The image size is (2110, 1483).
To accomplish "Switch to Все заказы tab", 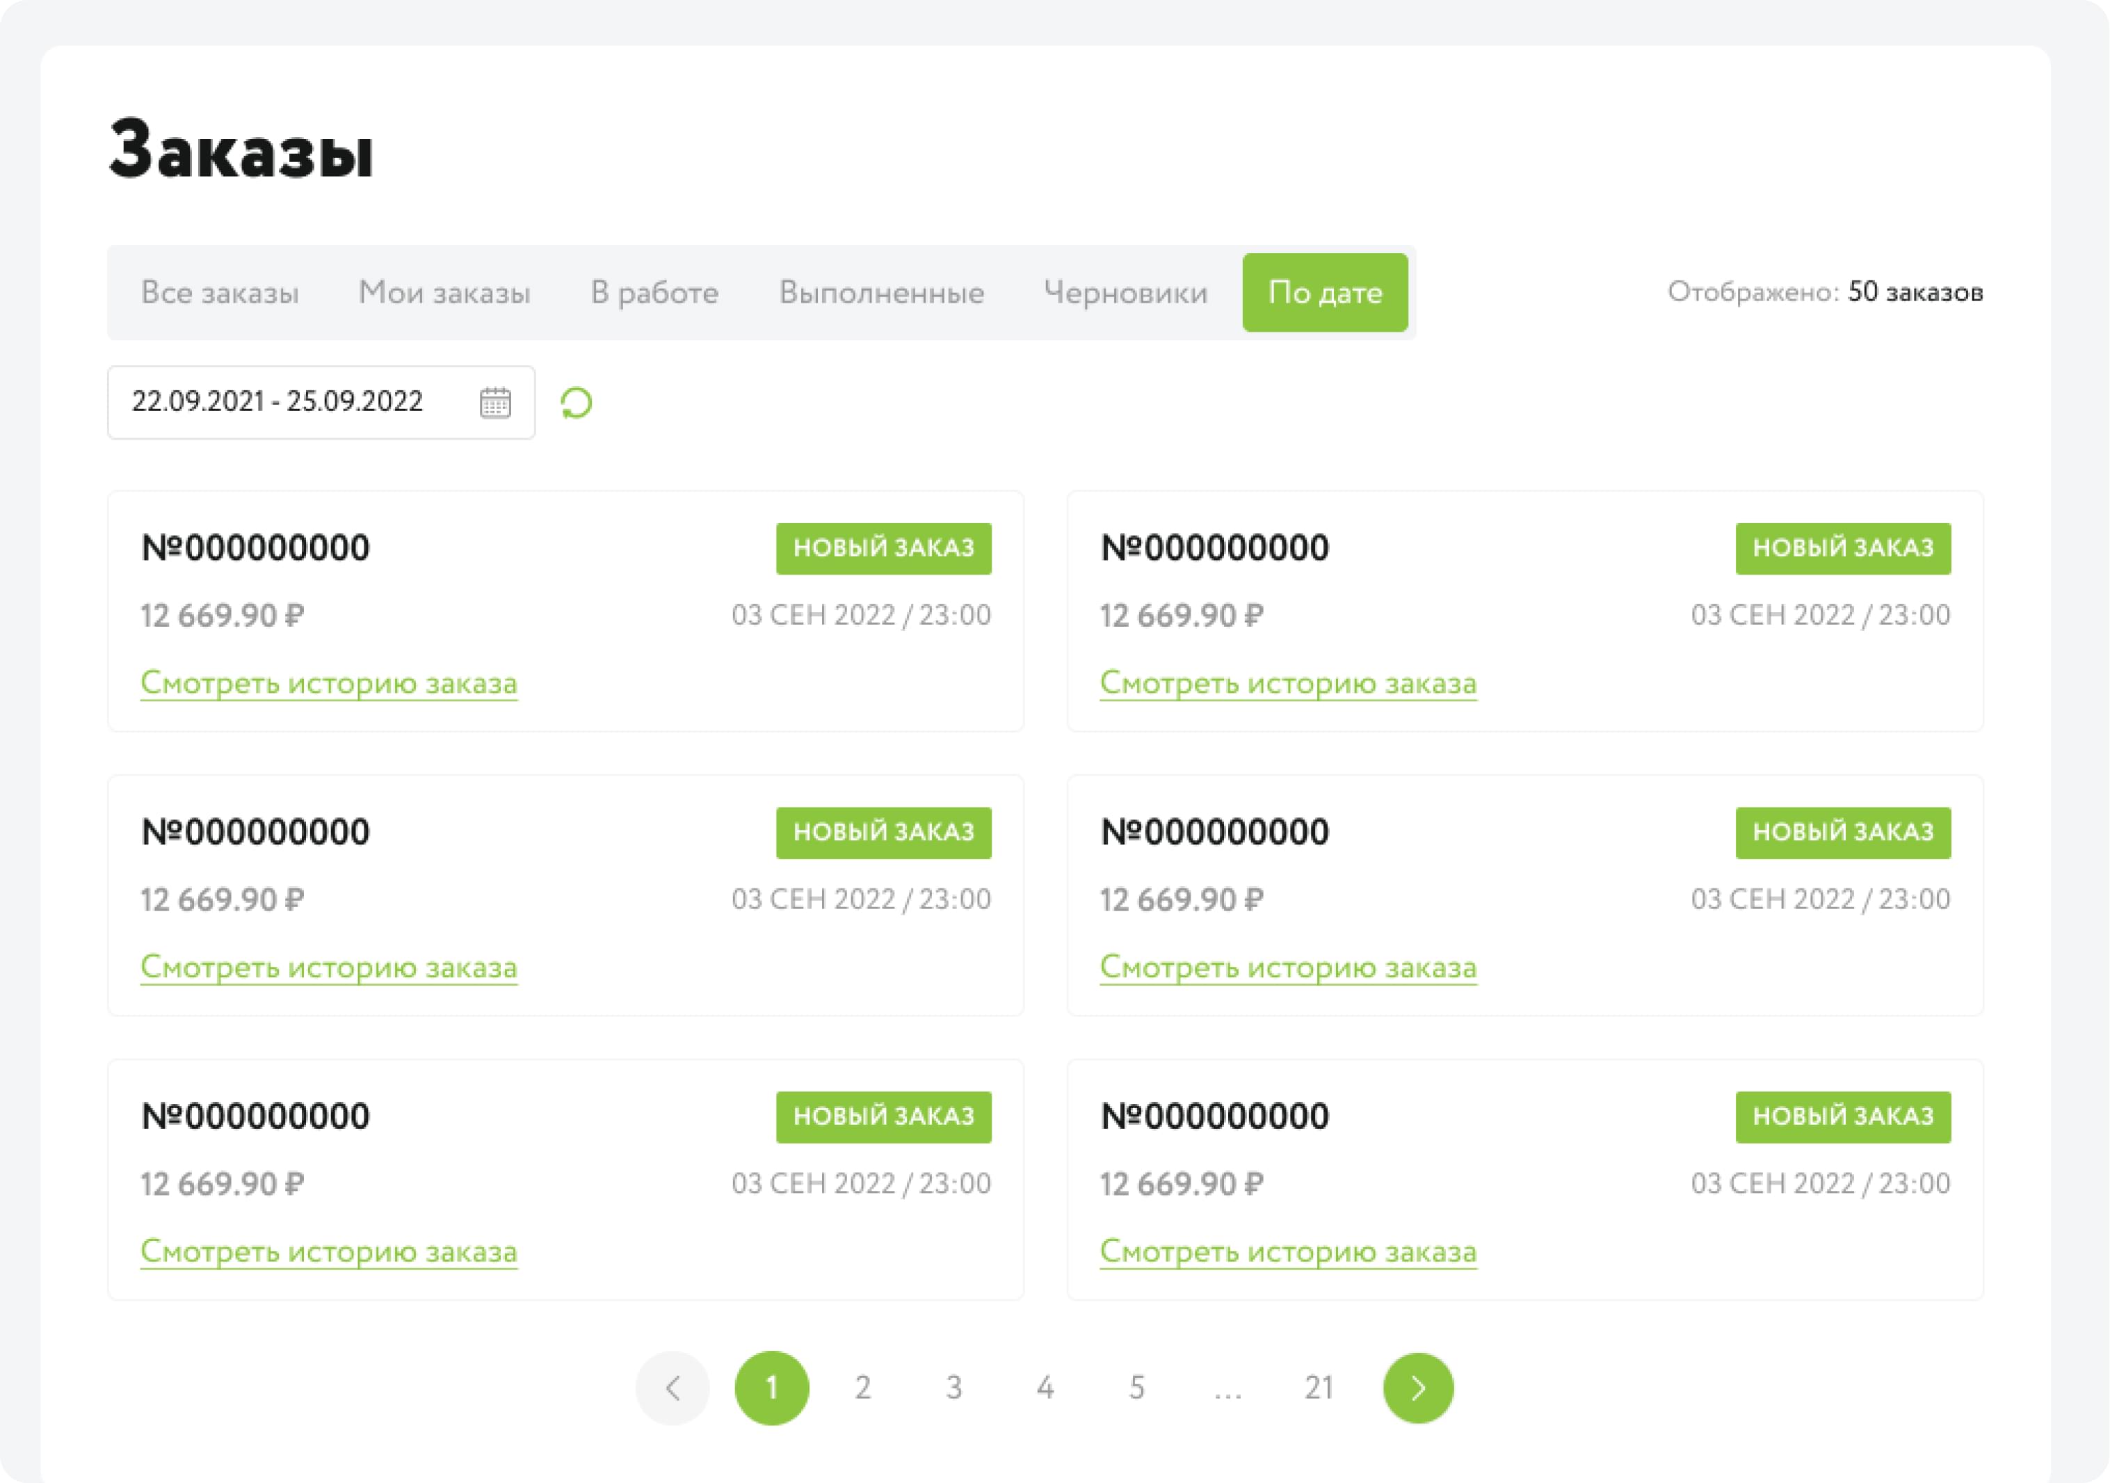I will coord(220,292).
